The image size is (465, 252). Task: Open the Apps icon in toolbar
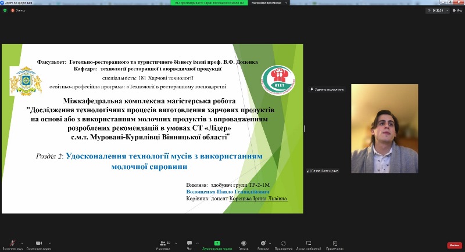coord(283,243)
